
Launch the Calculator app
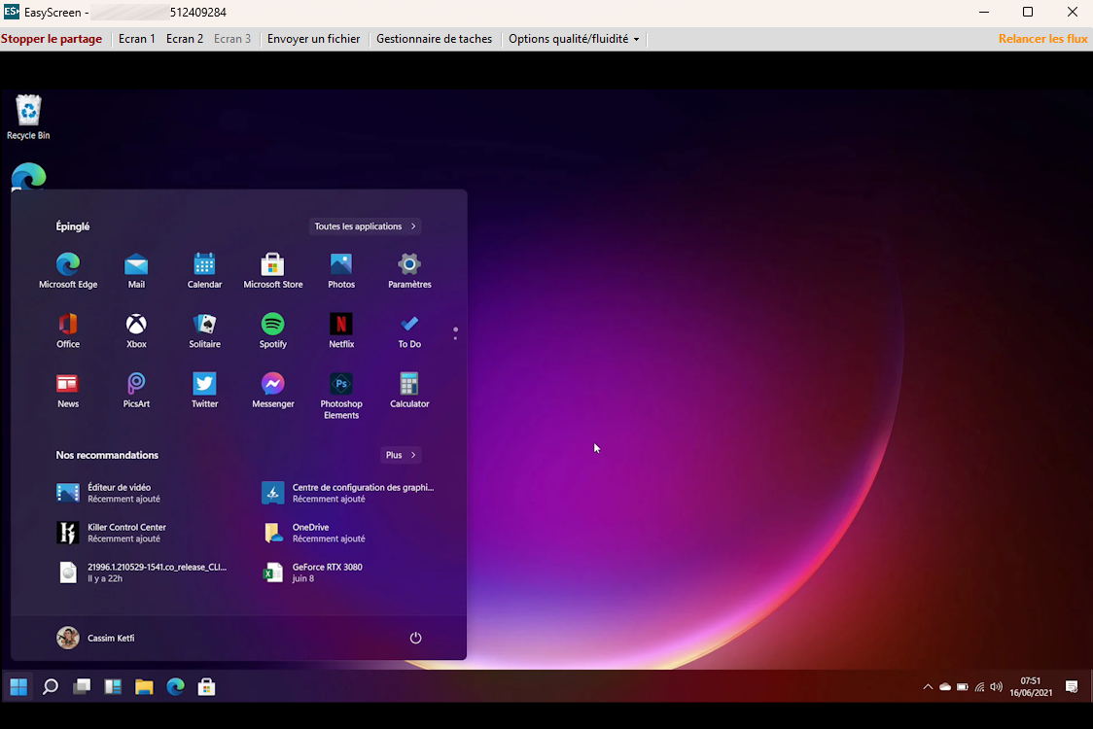(x=409, y=391)
